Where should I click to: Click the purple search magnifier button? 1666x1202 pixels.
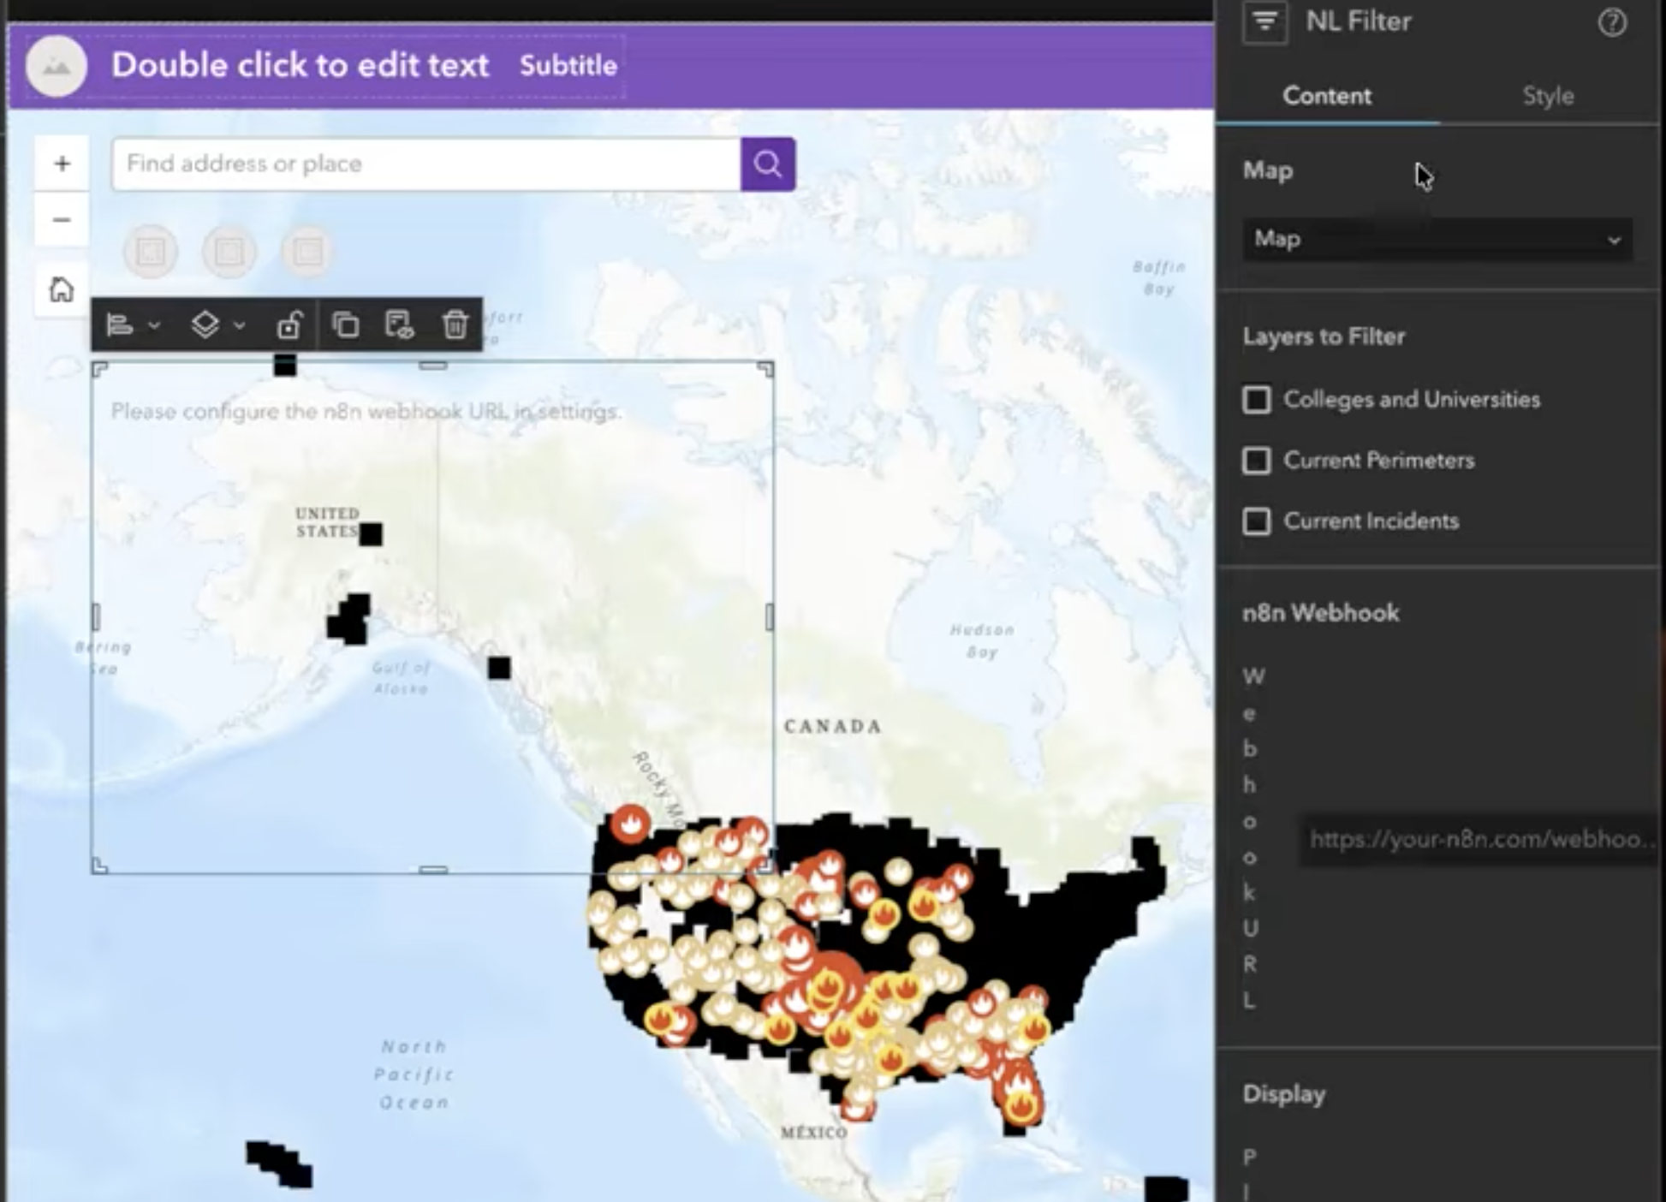[767, 164]
